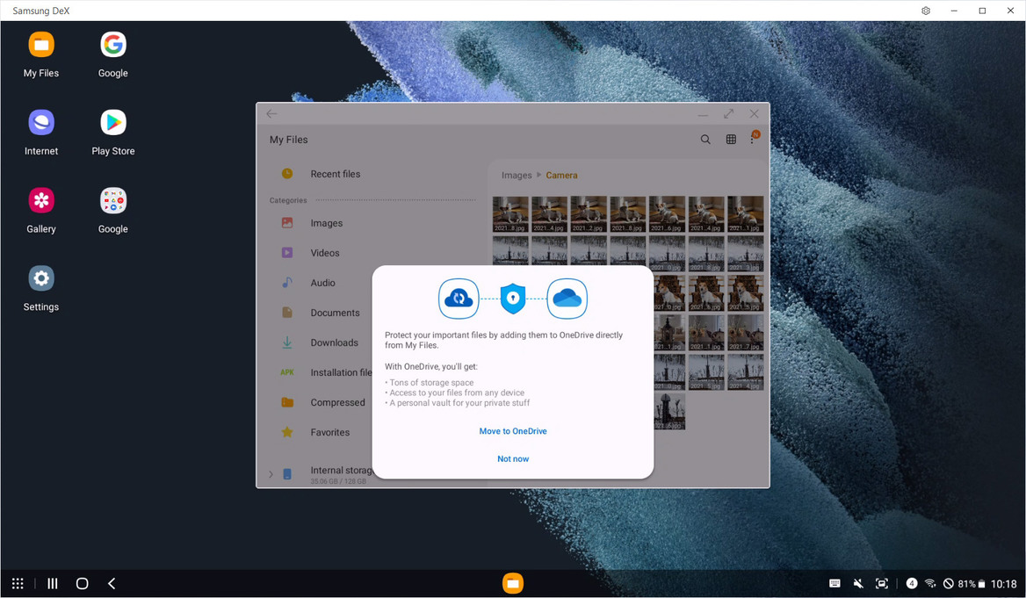The image size is (1026, 598).
Task: Dismiss dialog with Not now
Action: [x=513, y=458]
